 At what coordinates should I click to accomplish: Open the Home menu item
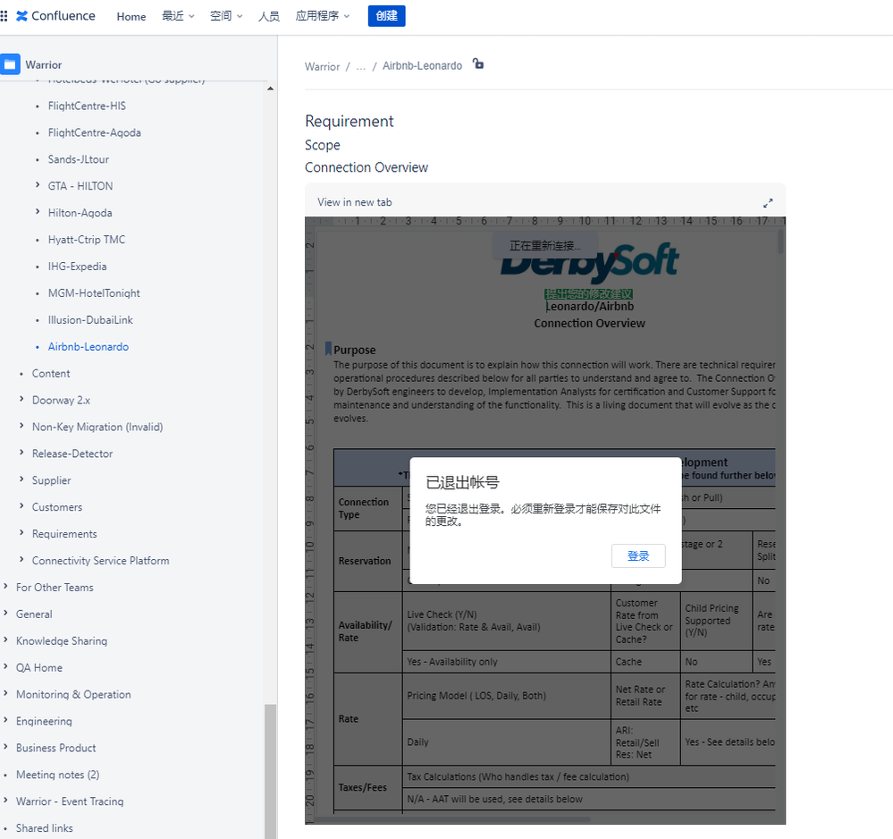tap(131, 16)
